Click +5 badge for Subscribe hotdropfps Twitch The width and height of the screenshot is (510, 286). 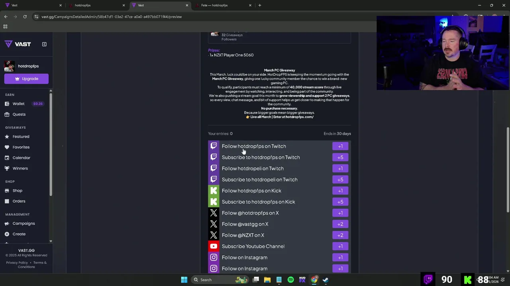coord(340,157)
